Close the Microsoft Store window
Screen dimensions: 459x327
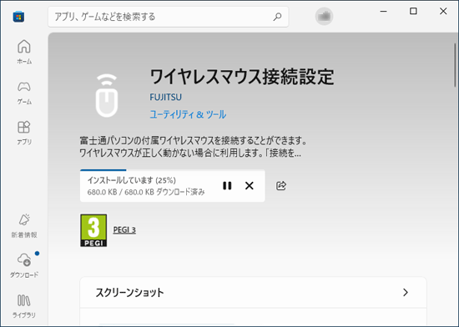pyautogui.click(x=443, y=11)
